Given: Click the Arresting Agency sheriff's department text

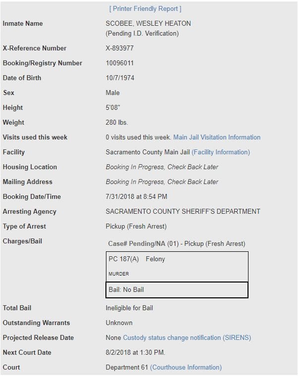Looking at the screenshot, I should (x=183, y=212).
